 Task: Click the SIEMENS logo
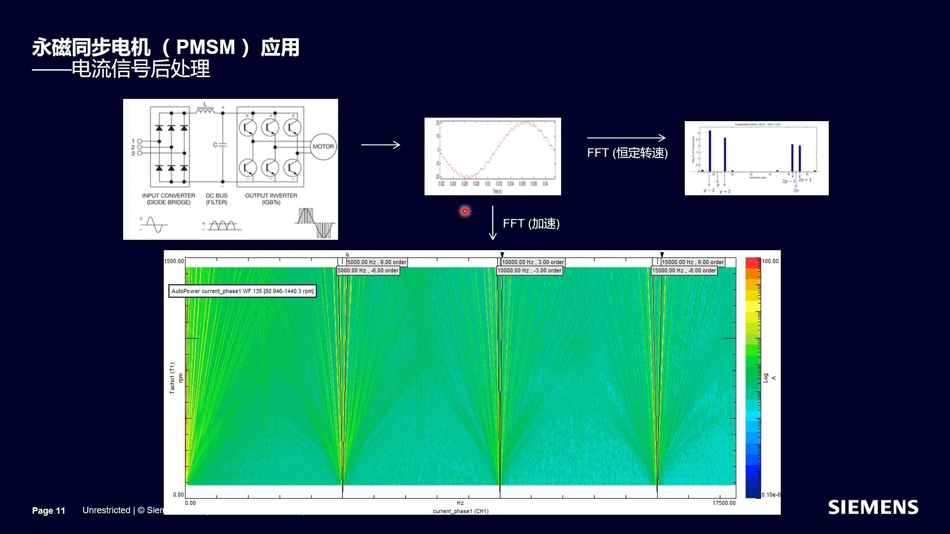pyautogui.click(x=873, y=507)
